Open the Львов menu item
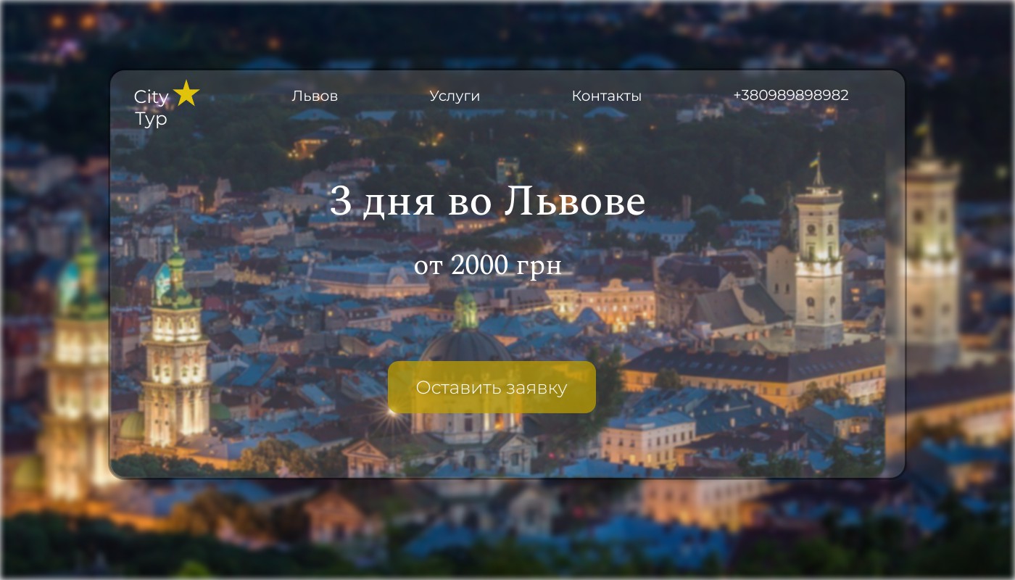1015x580 pixels. pyautogui.click(x=315, y=96)
